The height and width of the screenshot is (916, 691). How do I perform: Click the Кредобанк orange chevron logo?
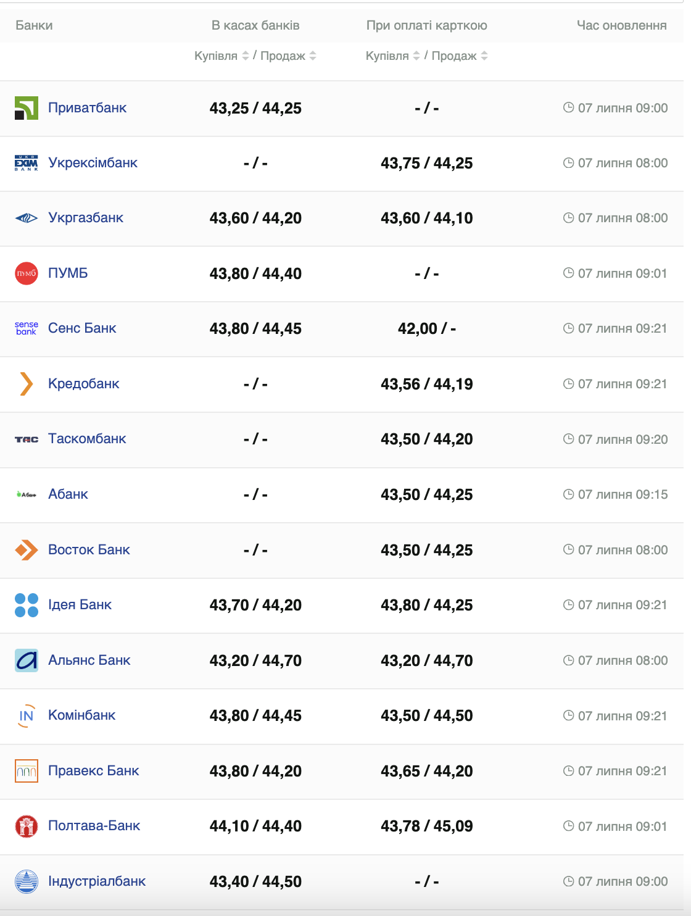27,384
